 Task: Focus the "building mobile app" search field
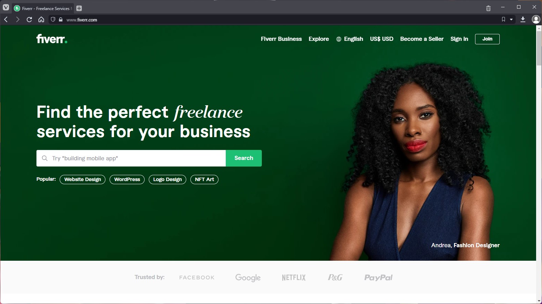point(131,158)
